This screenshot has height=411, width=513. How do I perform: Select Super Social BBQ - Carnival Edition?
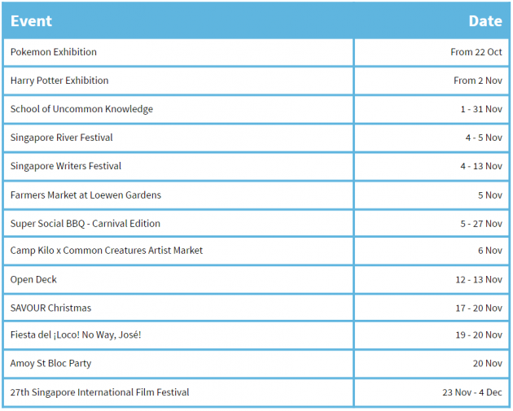click(x=85, y=224)
